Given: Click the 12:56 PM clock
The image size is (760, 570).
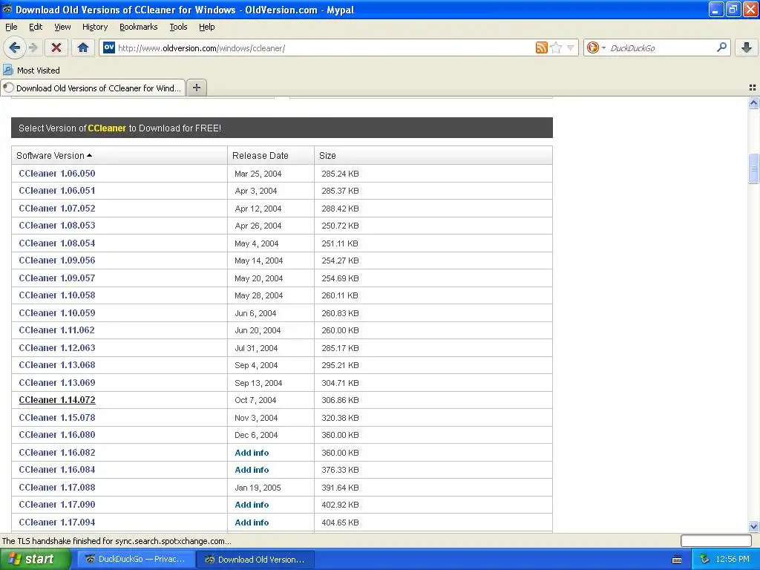Looking at the screenshot, I should click(x=733, y=560).
